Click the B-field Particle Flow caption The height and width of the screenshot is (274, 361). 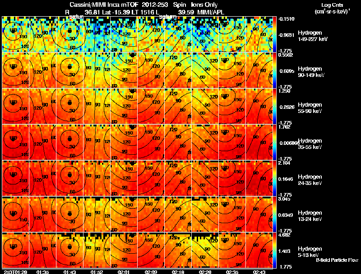(x=337, y=260)
